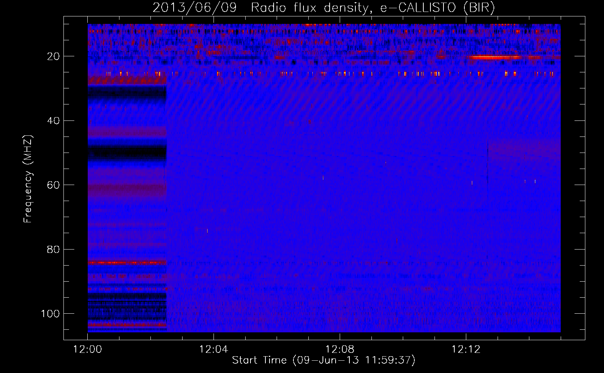Click the '60' frequency tick label
This screenshot has height=373, width=604.
[x=54, y=185]
